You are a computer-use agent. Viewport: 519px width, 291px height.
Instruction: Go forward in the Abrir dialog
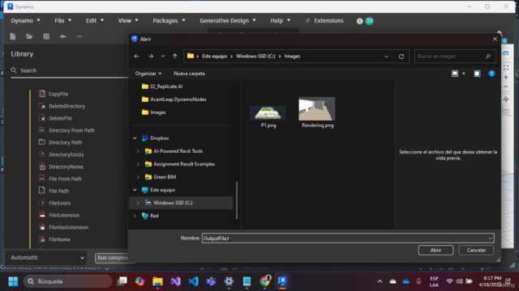click(151, 57)
